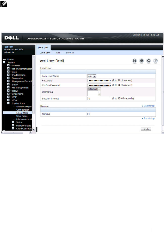Viewport: 167px width, 232px height.
Task: Expand the Interface Status node
Action: pos(13,125)
